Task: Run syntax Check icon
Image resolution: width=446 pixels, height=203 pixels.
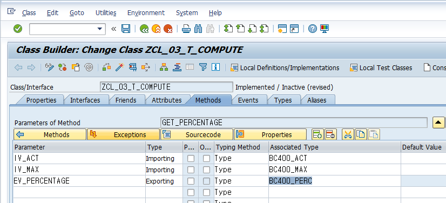Action: point(107,67)
